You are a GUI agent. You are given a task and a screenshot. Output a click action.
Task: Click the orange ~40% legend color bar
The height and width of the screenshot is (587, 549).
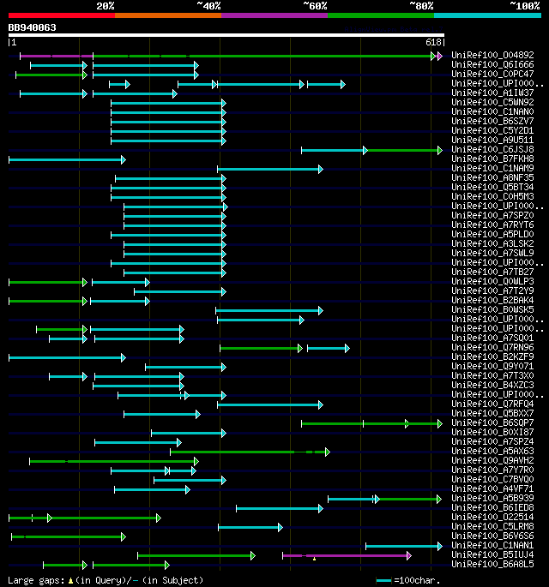click(168, 15)
